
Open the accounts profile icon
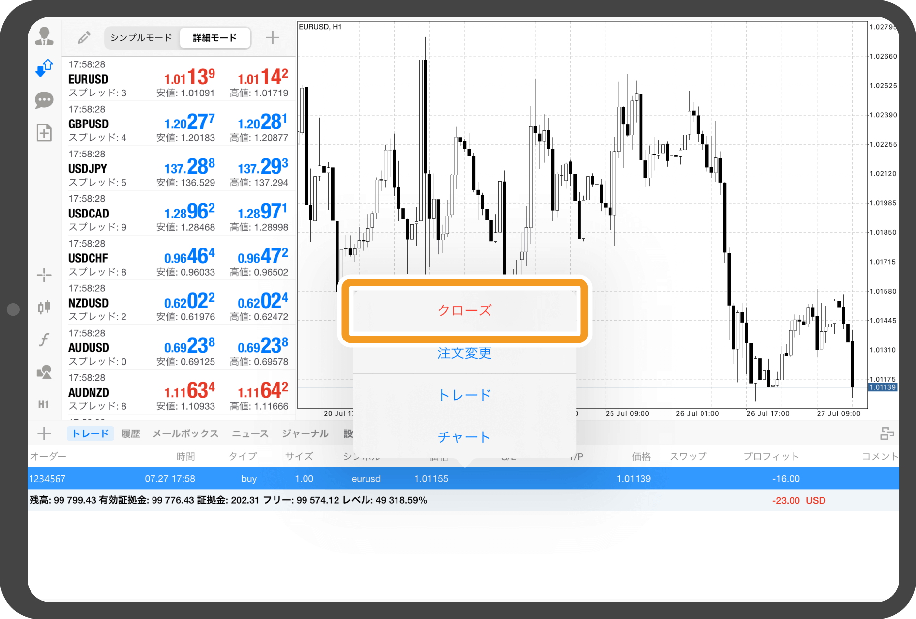click(x=44, y=36)
